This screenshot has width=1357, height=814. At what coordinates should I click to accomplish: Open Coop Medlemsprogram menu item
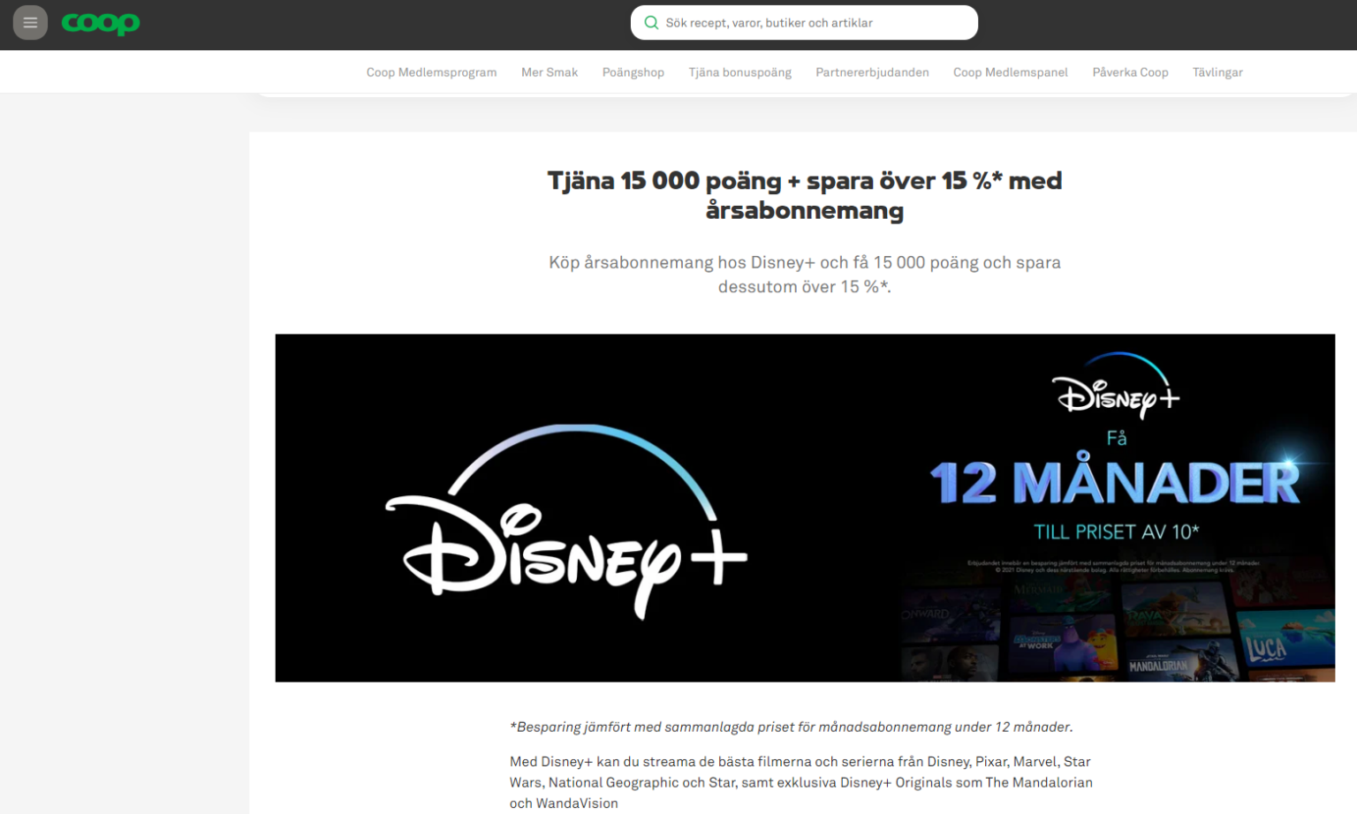point(431,72)
